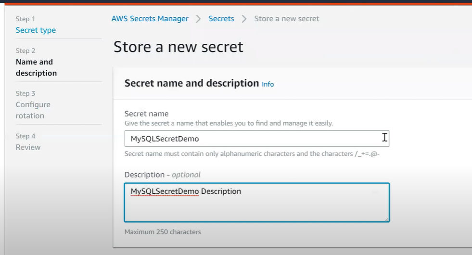Click inside the Secret name field
The height and width of the screenshot is (255, 472).
(257, 139)
